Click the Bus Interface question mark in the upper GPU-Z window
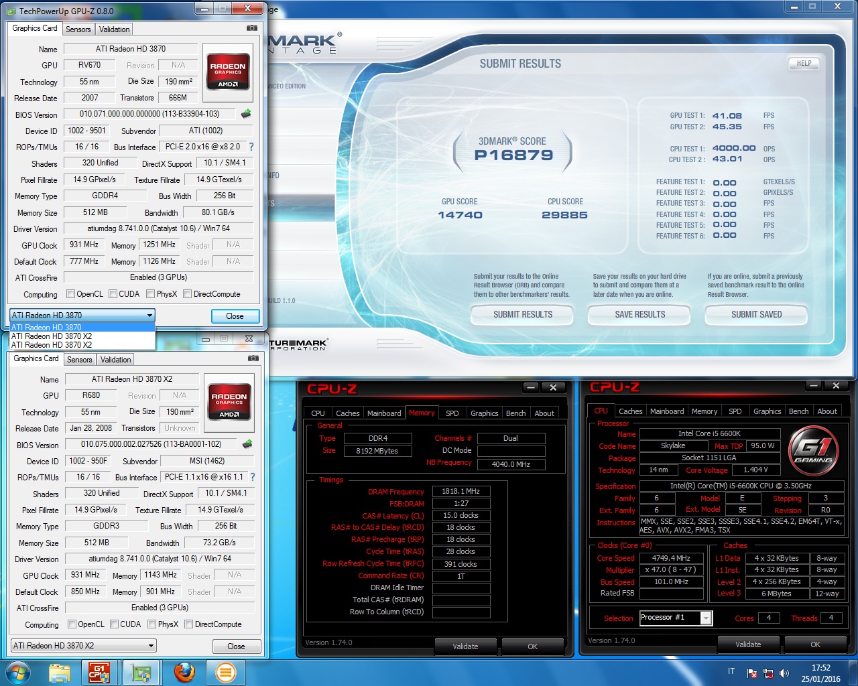This screenshot has height=686, width=858. [251, 147]
